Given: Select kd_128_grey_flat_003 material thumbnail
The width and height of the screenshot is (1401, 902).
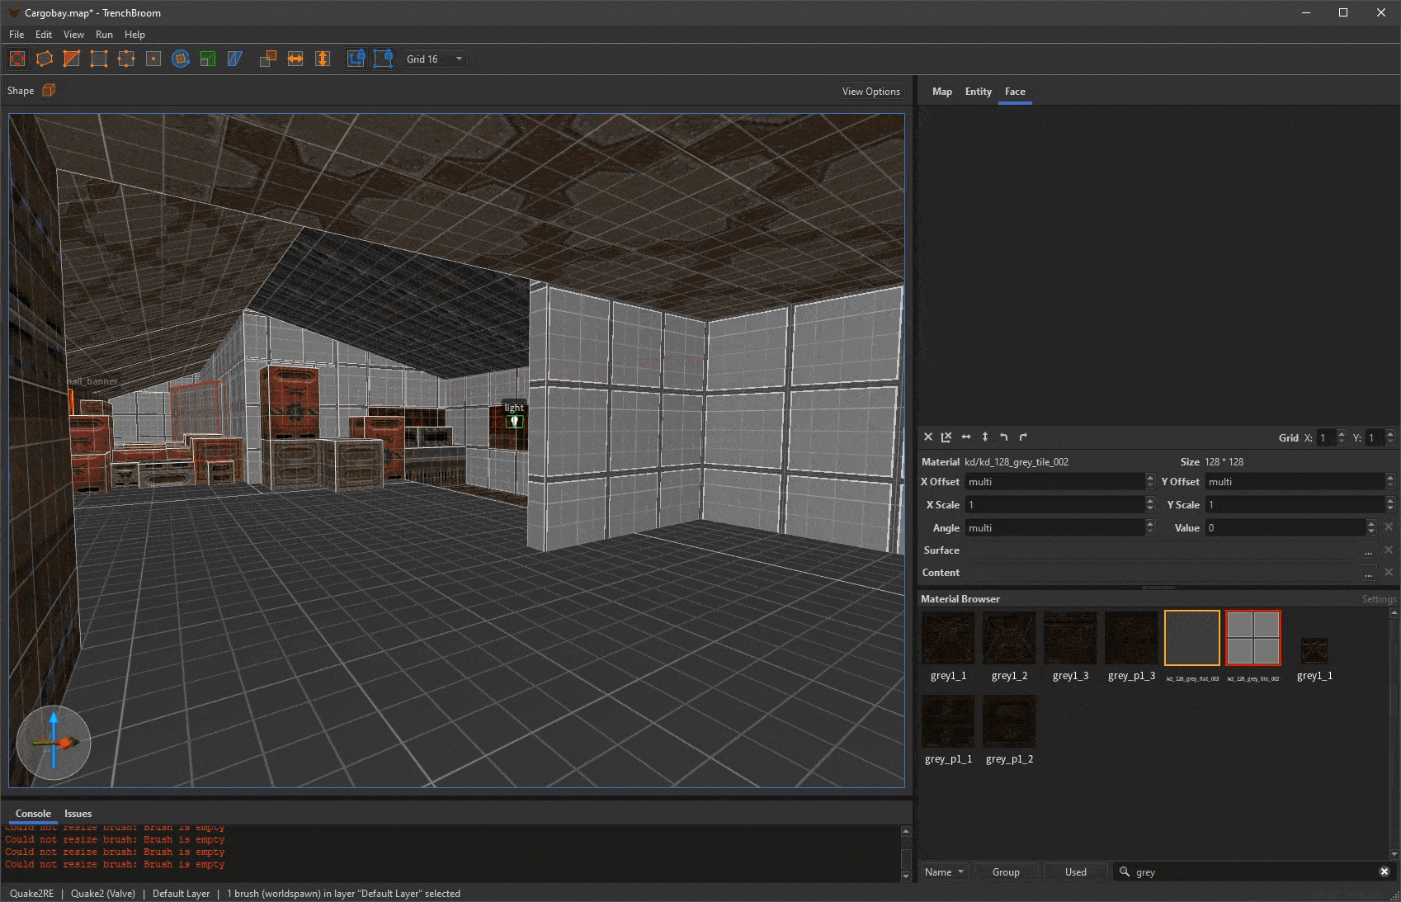Looking at the screenshot, I should (x=1191, y=637).
